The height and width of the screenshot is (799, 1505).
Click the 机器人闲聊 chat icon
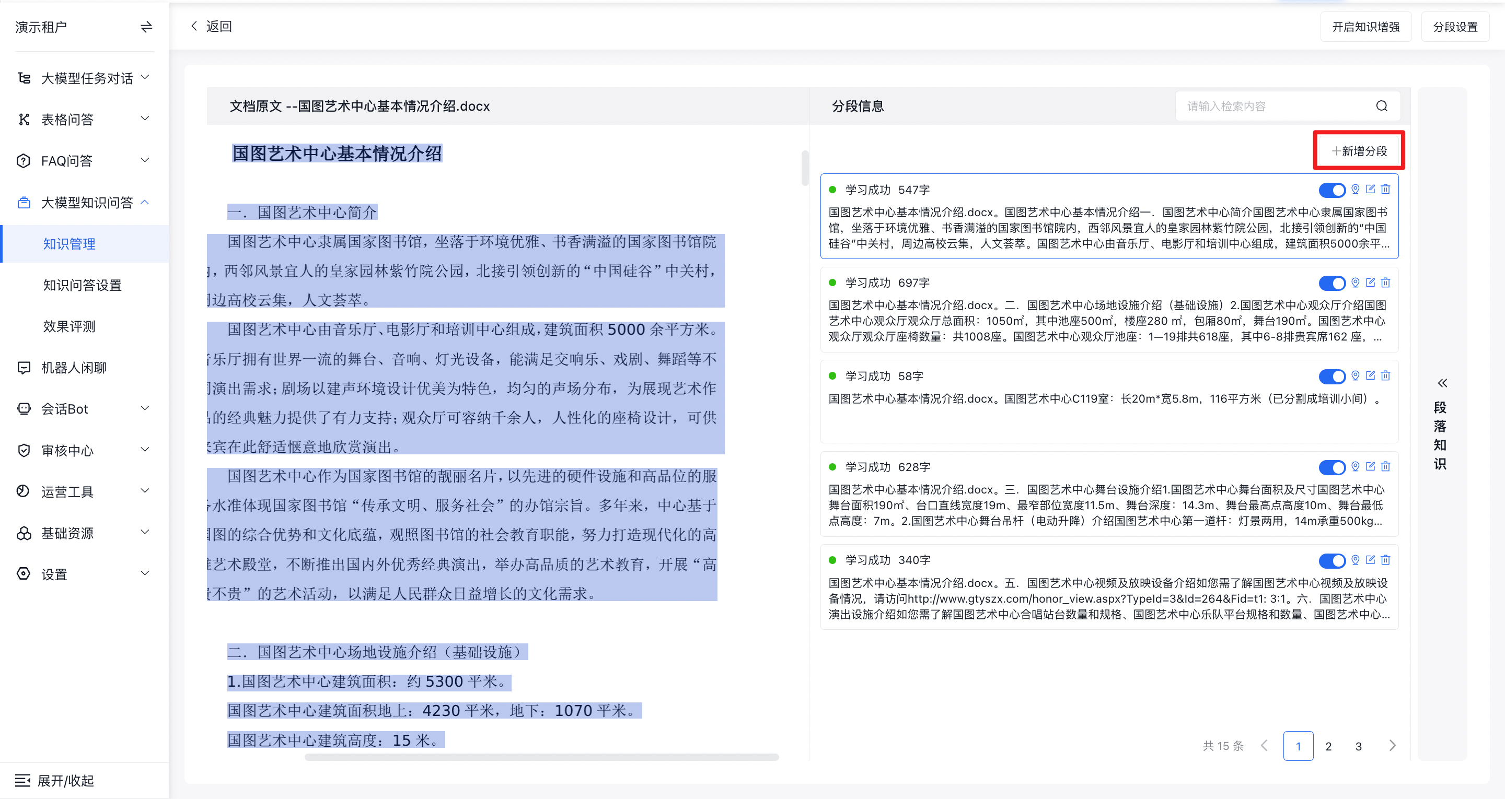pyautogui.click(x=24, y=367)
